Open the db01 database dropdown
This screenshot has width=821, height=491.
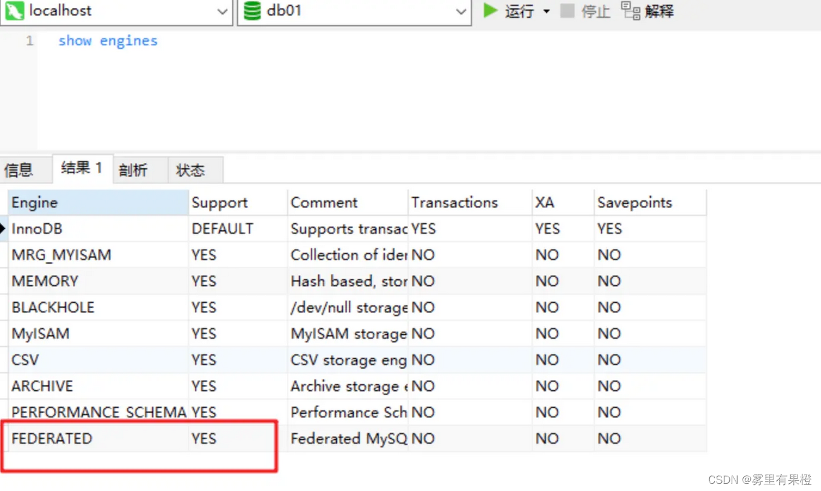pyautogui.click(x=461, y=12)
